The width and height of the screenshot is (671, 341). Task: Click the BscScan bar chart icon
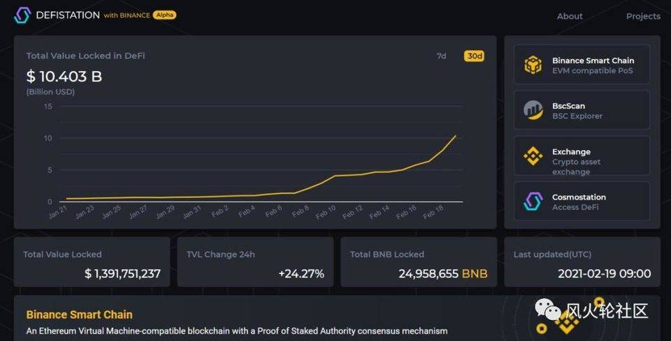coord(533,110)
